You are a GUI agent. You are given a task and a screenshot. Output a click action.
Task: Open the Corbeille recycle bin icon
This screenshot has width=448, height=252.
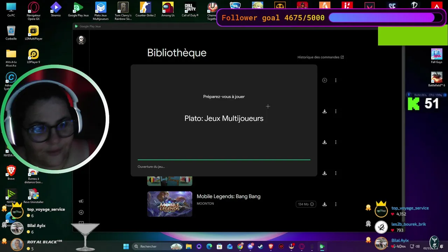pyautogui.click(x=11, y=33)
